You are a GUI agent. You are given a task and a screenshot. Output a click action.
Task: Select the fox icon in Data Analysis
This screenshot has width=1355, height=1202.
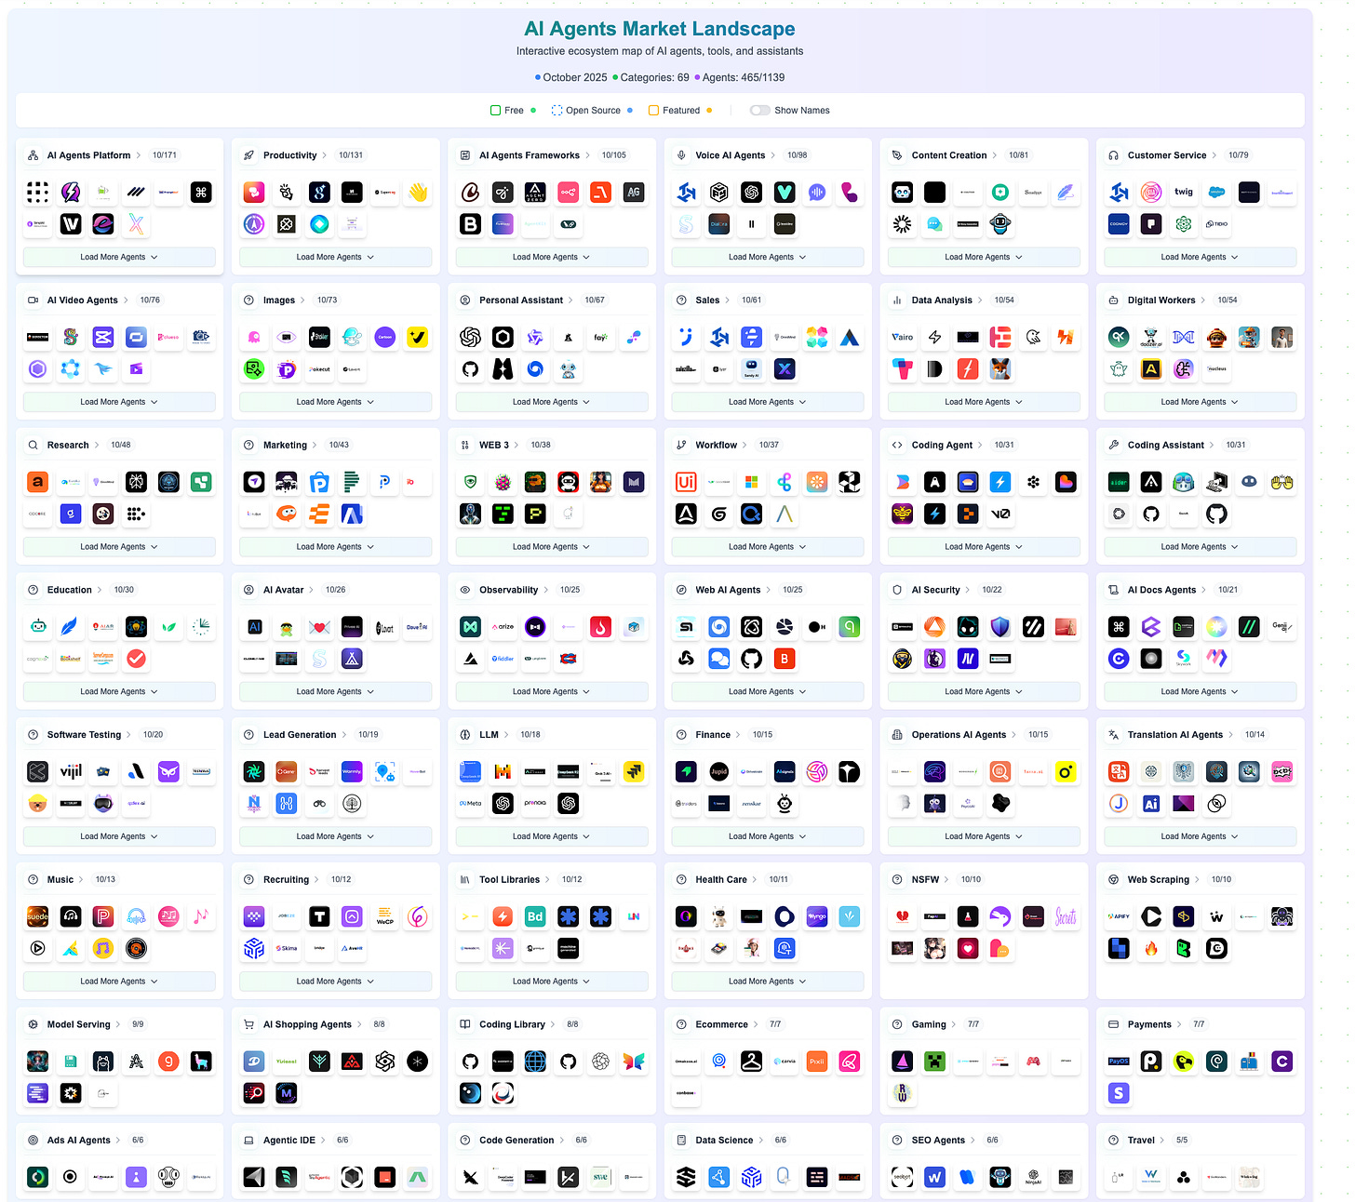pos(1000,369)
